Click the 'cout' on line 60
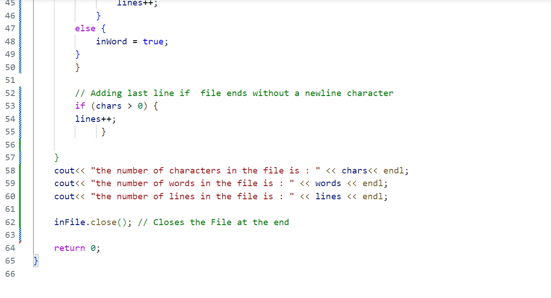 click(x=64, y=197)
